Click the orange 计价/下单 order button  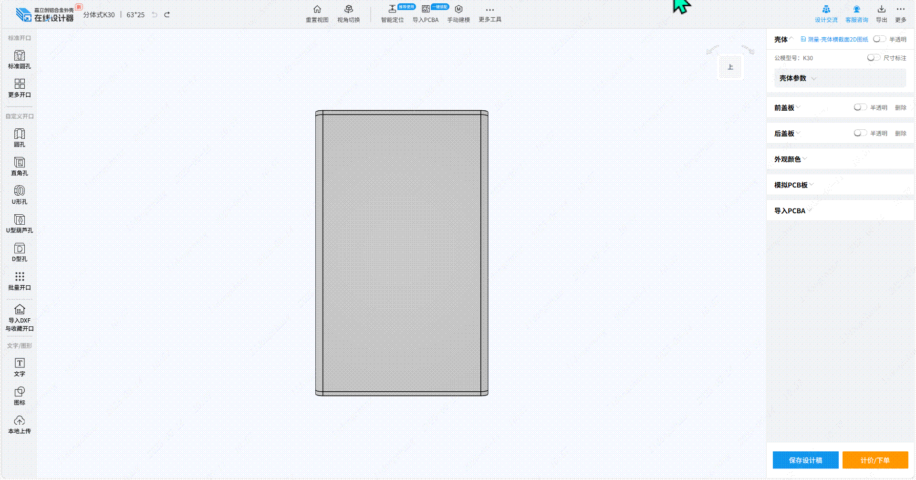[x=875, y=460]
